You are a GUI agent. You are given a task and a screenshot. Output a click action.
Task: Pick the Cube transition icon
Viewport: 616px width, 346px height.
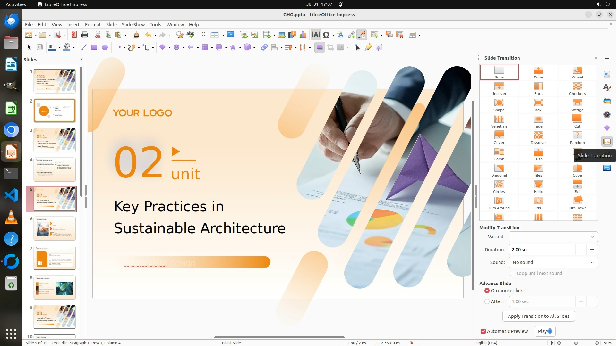coord(577,170)
